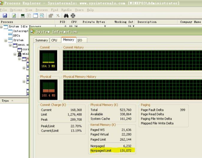Click the View DLLs/Handles toolbar icon
The image size is (202, 158).
tap(42, 16)
